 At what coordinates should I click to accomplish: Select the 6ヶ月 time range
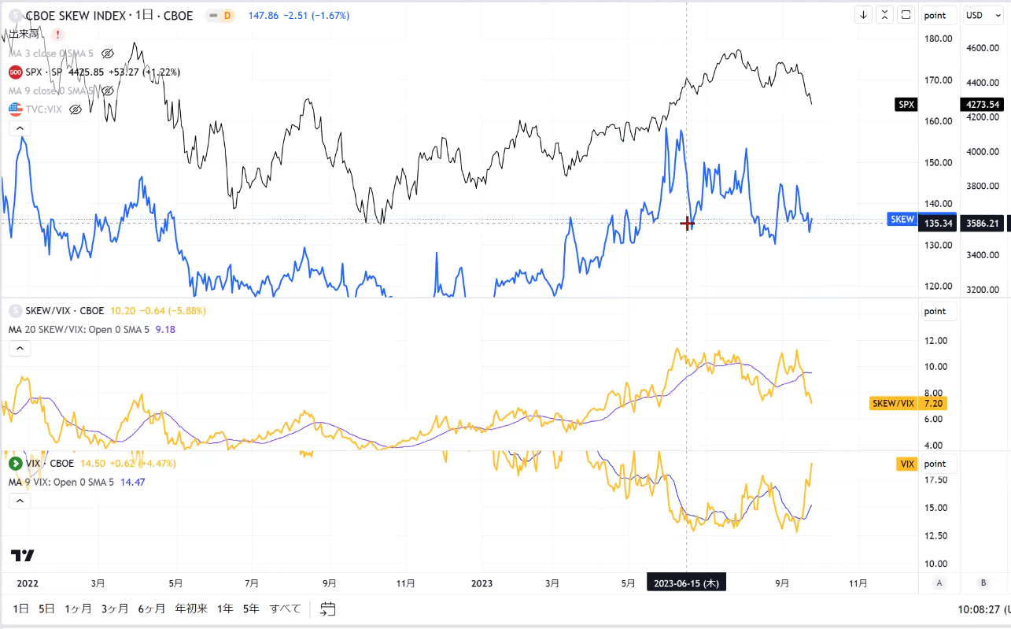(x=151, y=609)
